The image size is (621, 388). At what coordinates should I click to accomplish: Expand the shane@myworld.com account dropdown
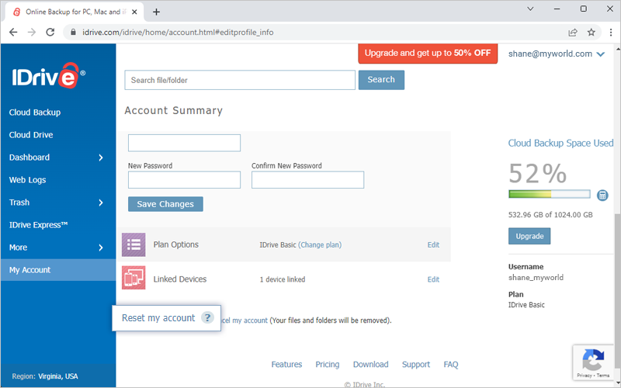[600, 54]
